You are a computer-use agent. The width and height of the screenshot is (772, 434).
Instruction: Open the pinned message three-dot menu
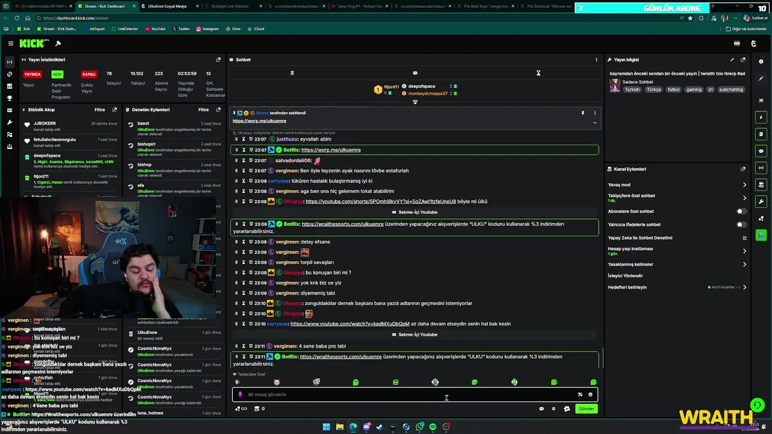click(595, 113)
